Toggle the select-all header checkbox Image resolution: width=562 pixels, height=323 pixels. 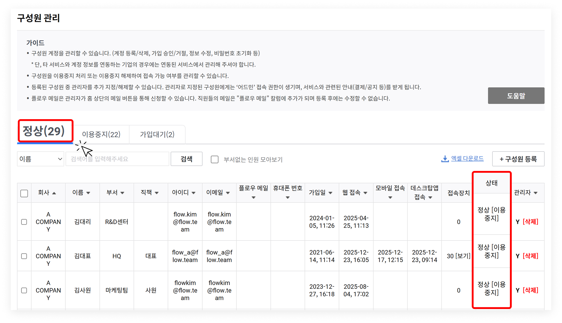(24, 193)
